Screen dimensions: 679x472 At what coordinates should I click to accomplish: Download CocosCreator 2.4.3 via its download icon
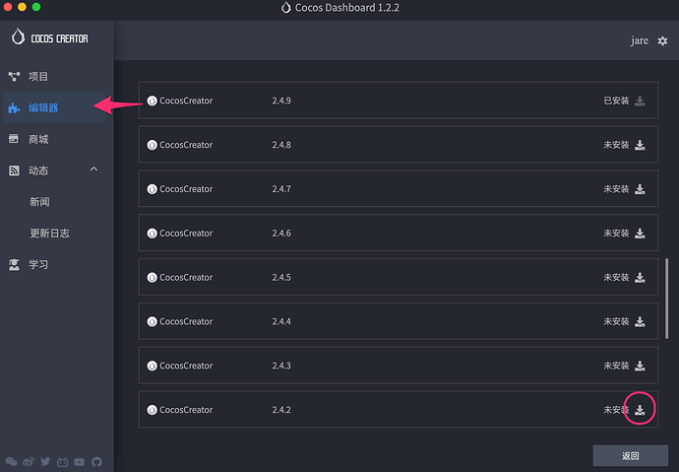[640, 366]
